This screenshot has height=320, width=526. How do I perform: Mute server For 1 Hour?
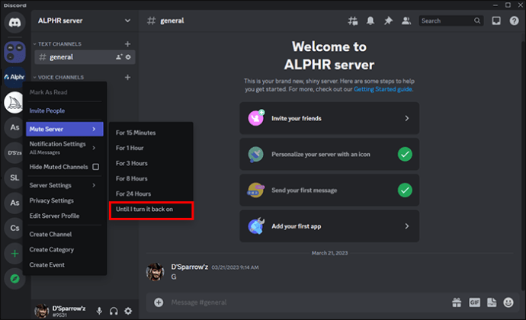(151, 148)
